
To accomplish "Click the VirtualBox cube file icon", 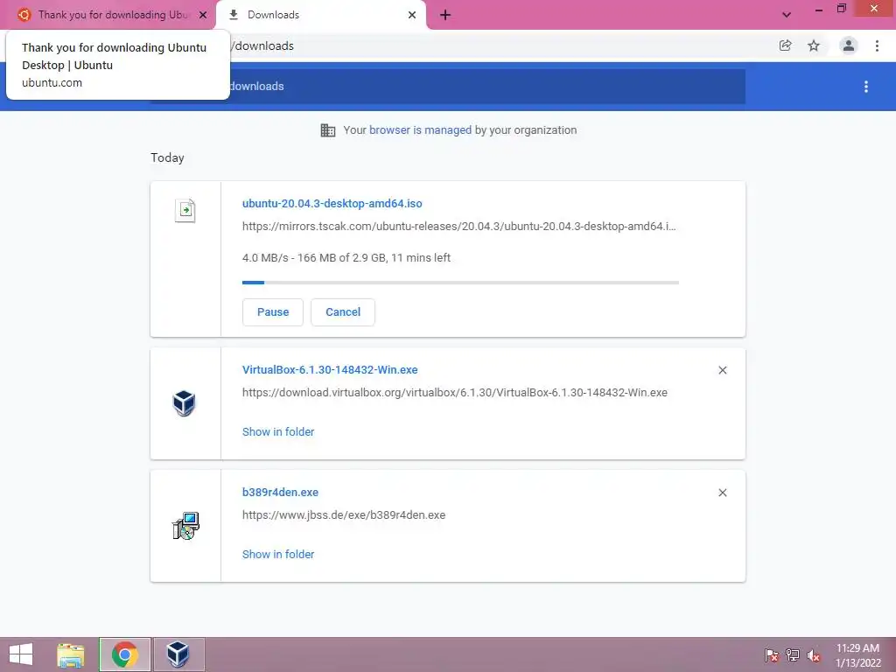I will point(184,403).
